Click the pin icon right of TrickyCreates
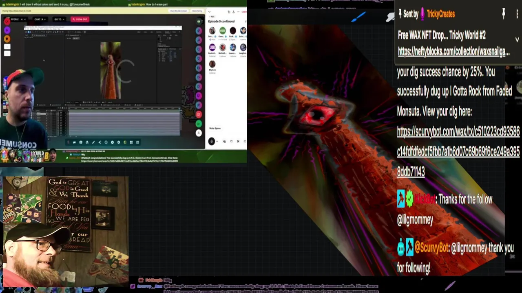Screen dimensions: 522x293 (x=504, y=14)
